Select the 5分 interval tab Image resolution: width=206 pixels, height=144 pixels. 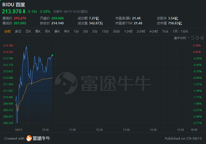tap(95, 31)
